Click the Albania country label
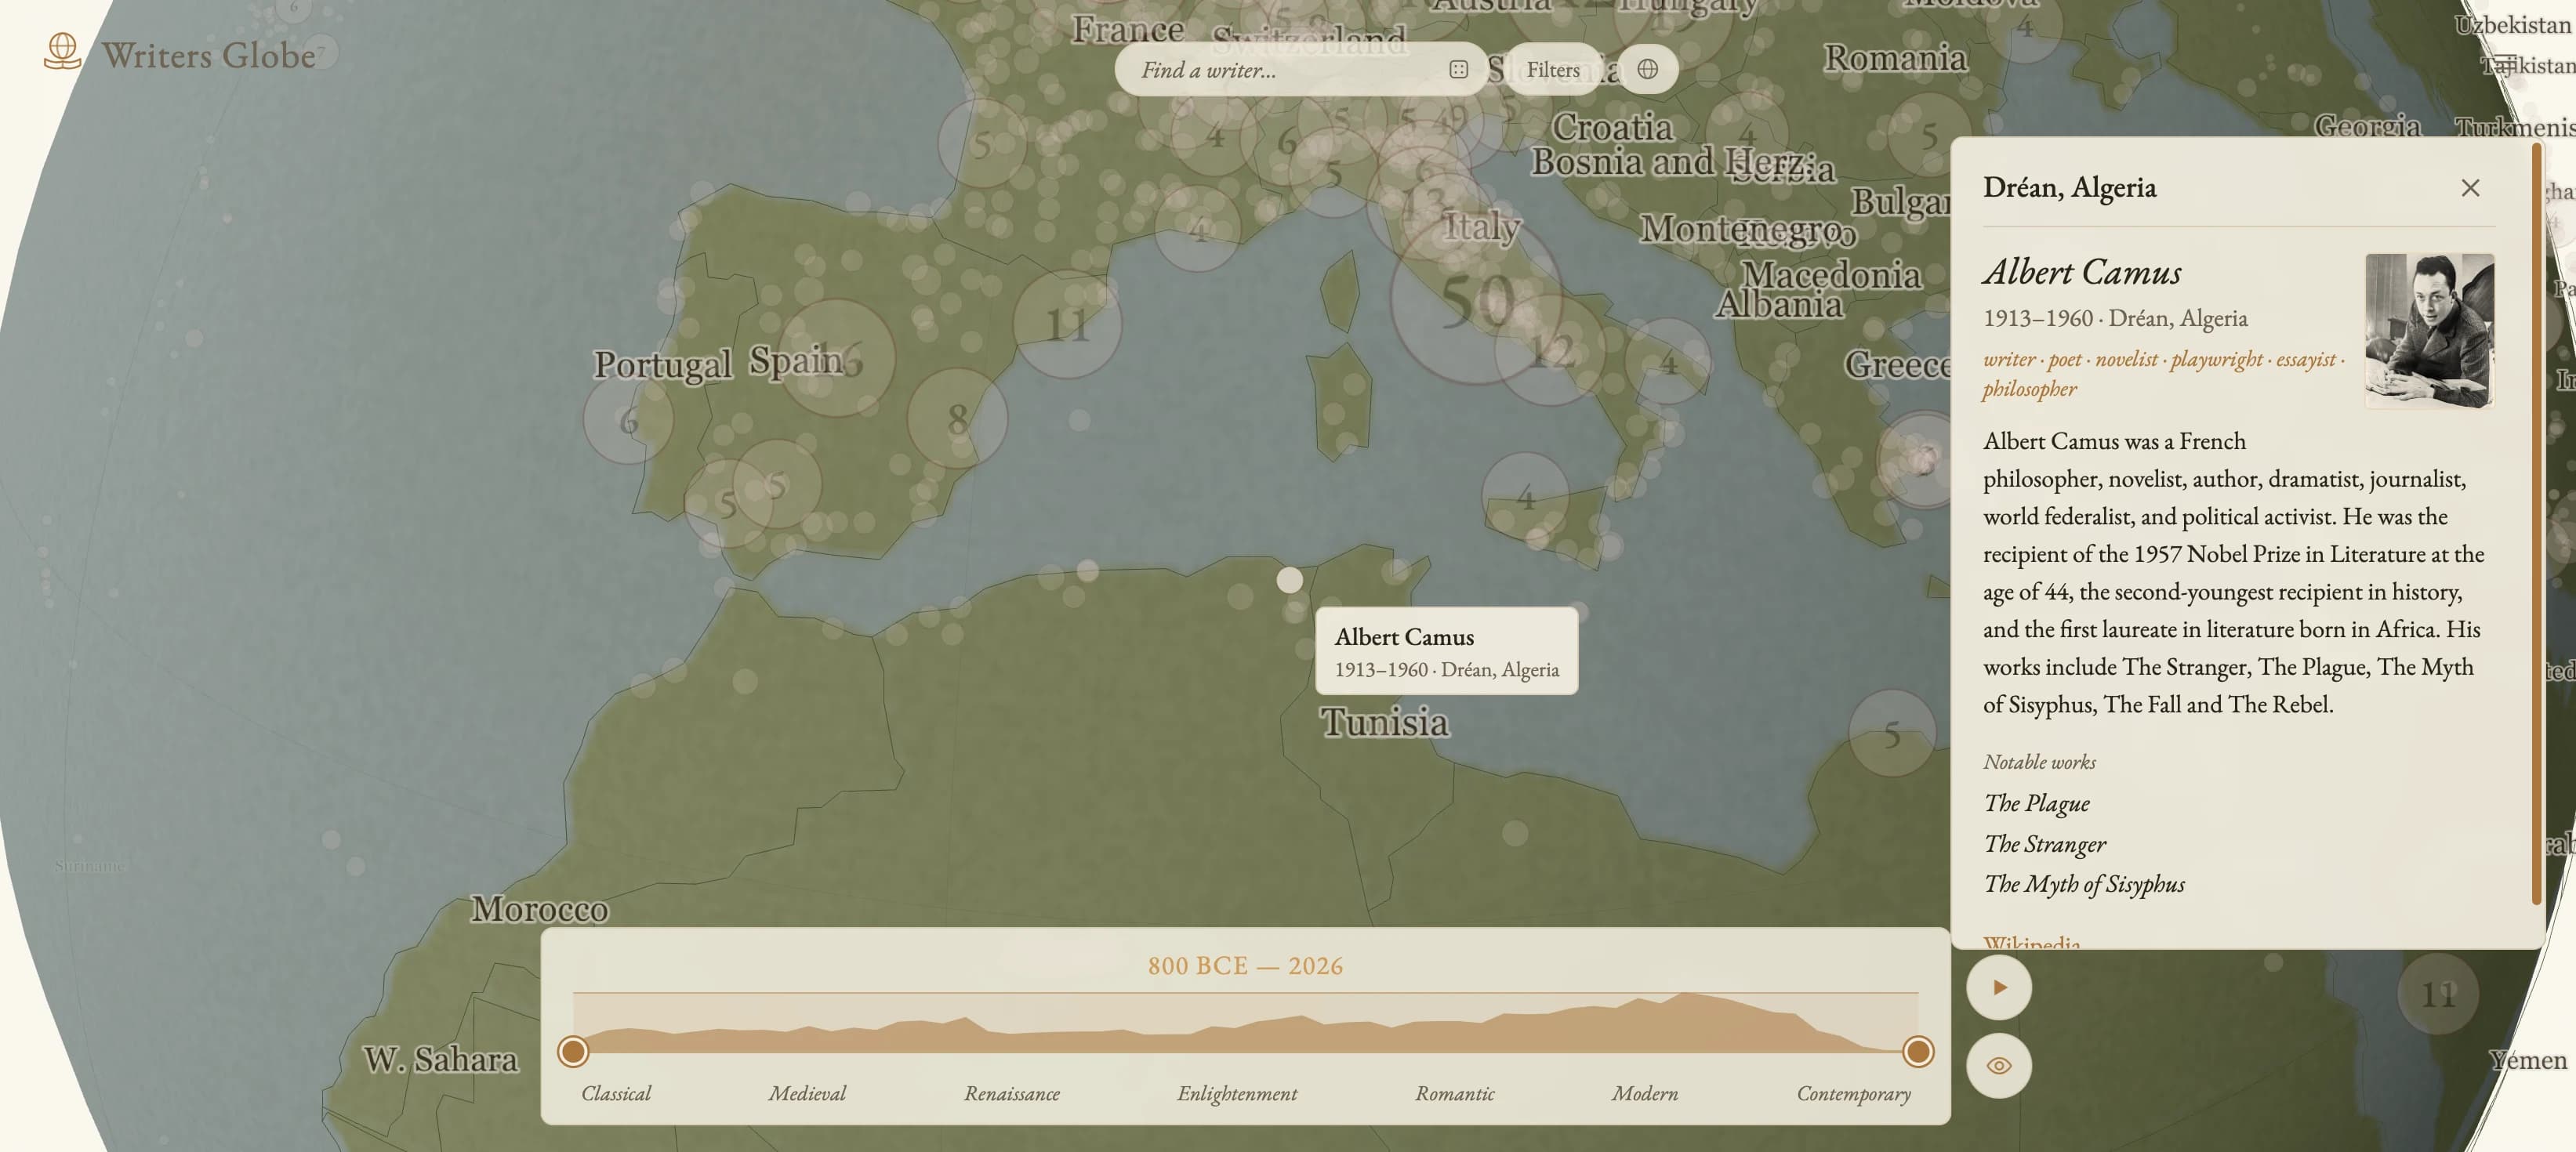 [x=1779, y=304]
